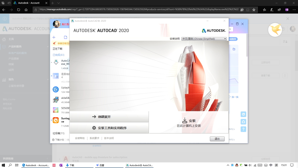This screenshot has height=168, width=298.
Task: Click 换一换 refresh link in Xunlei
Action: [233, 97]
